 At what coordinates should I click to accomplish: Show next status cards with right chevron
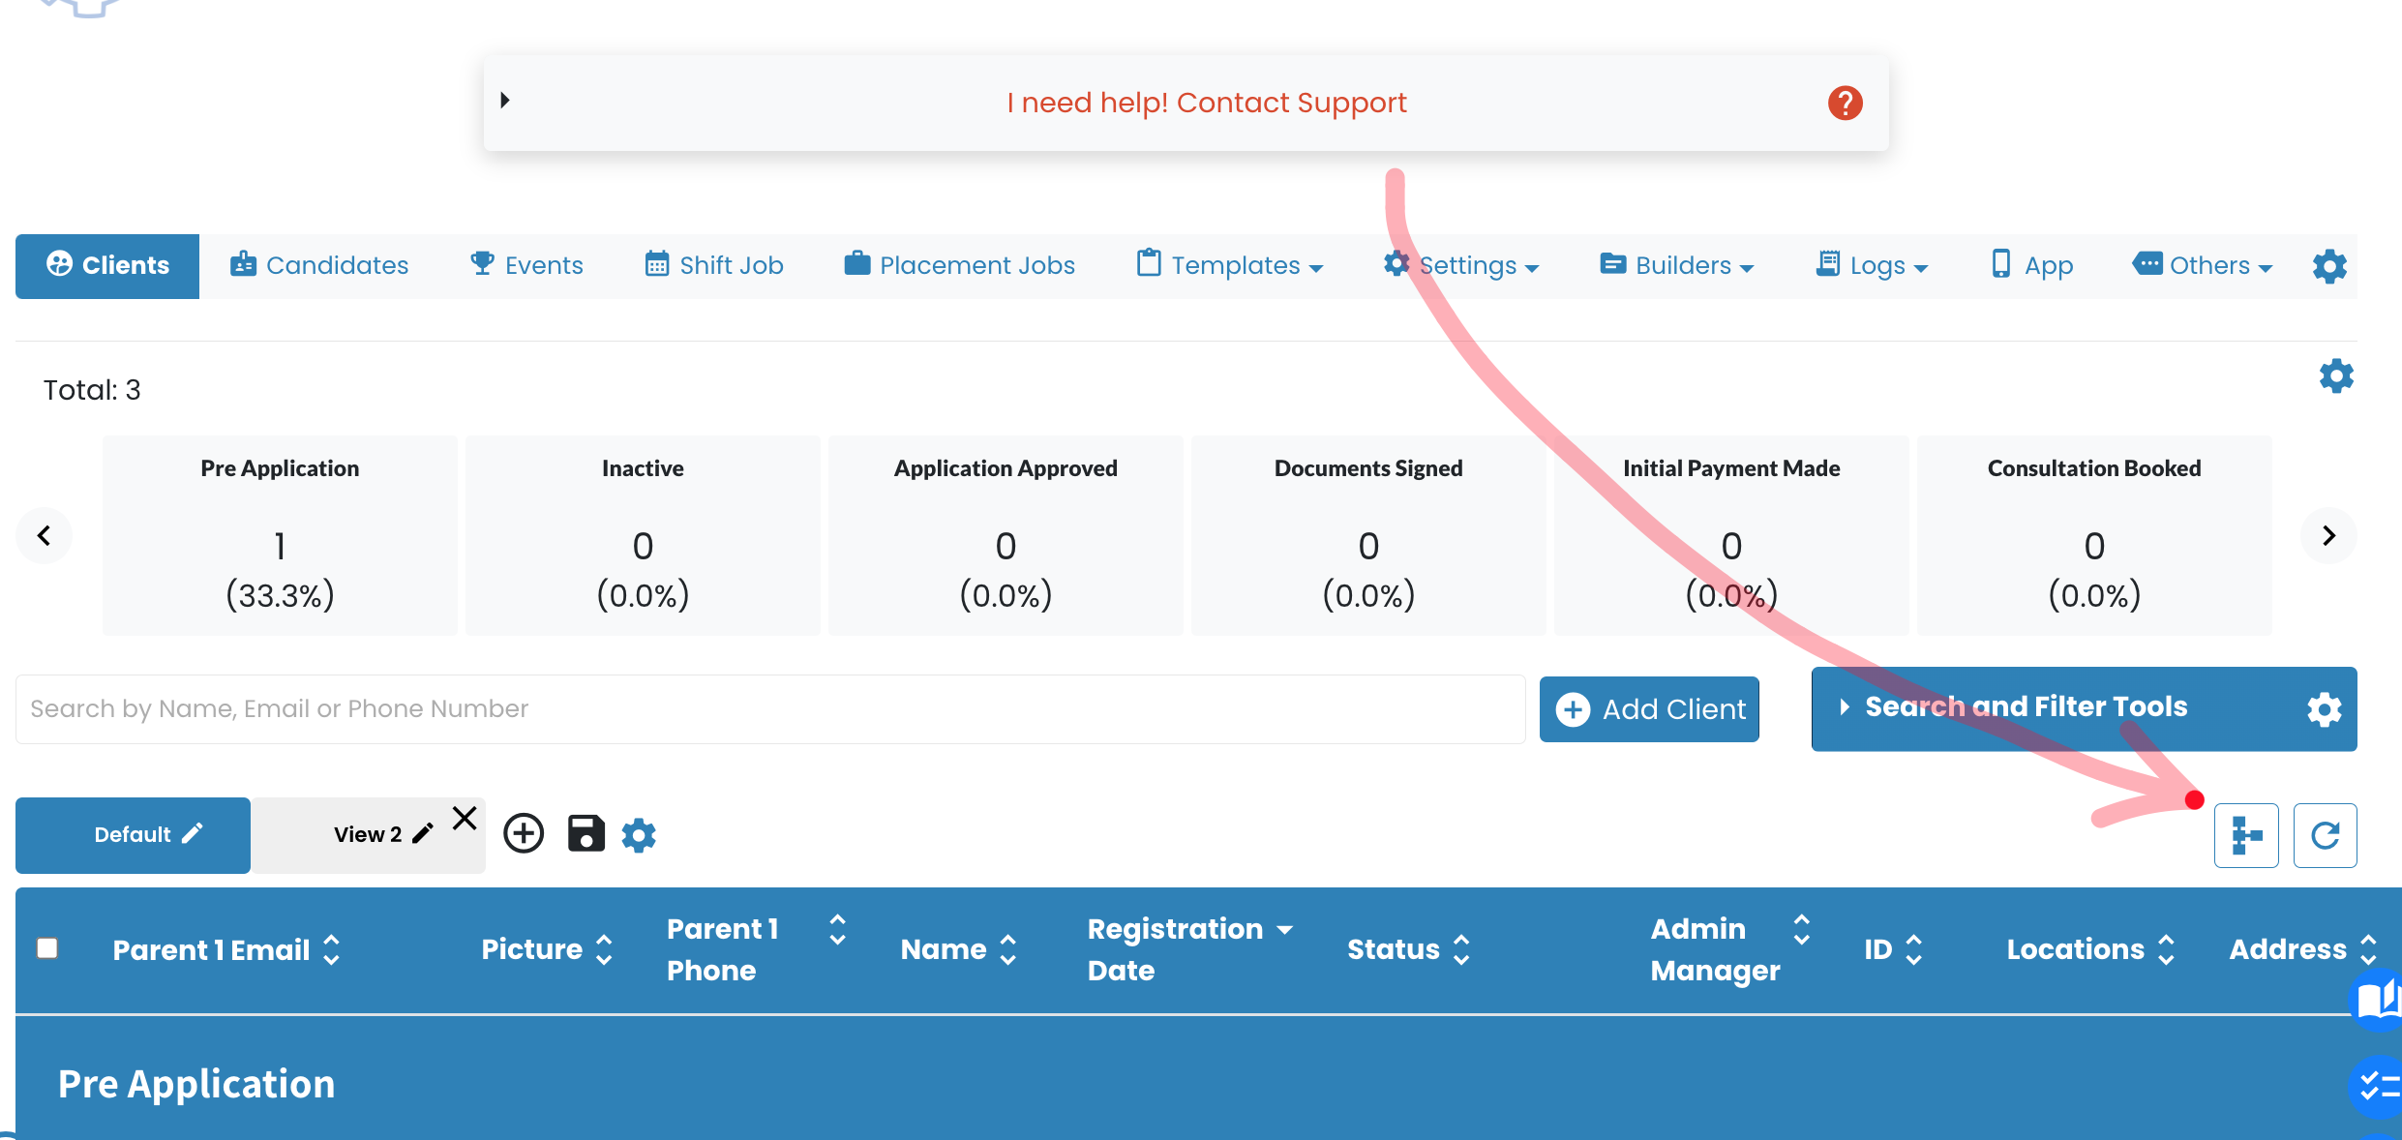click(x=2328, y=535)
